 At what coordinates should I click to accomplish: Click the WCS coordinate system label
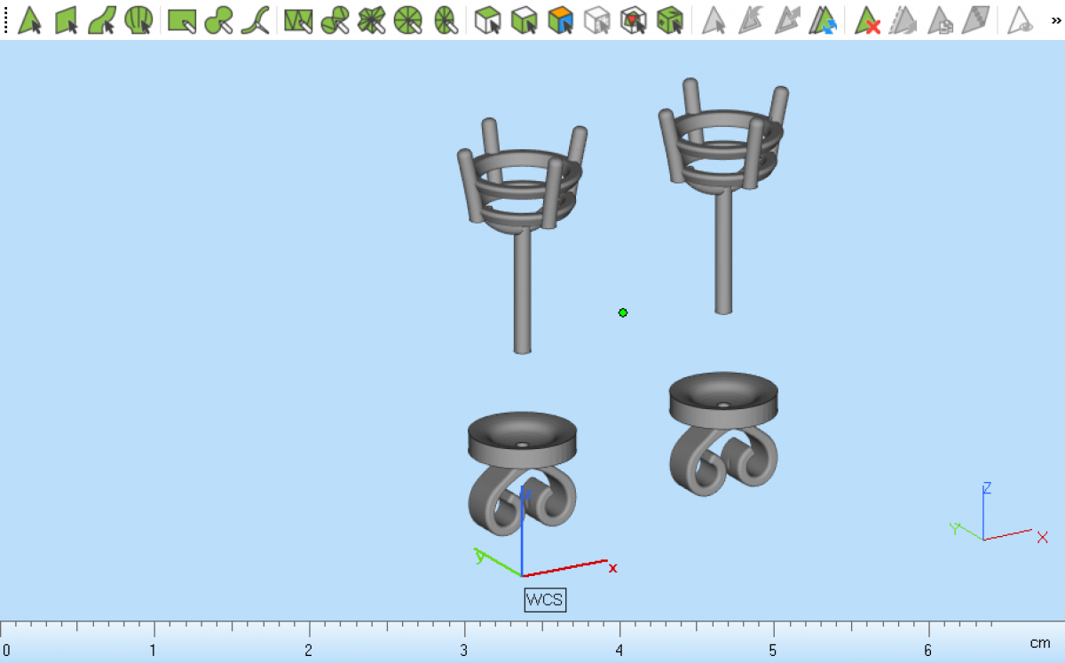tap(544, 600)
